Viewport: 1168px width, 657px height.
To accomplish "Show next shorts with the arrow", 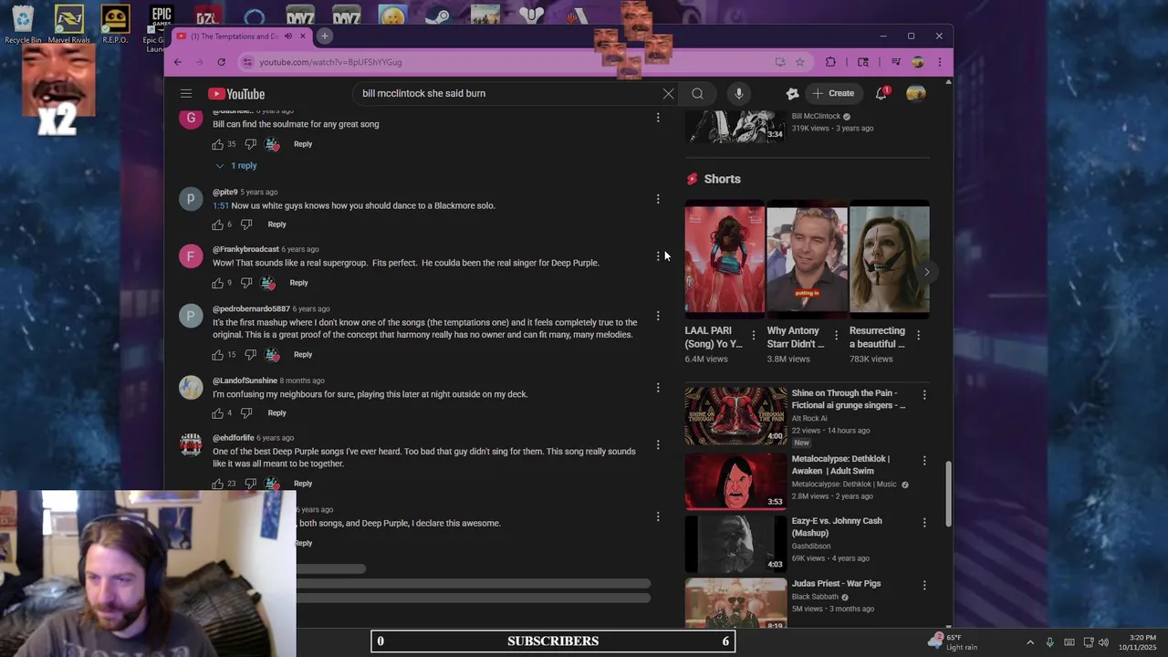I will pos(926,272).
